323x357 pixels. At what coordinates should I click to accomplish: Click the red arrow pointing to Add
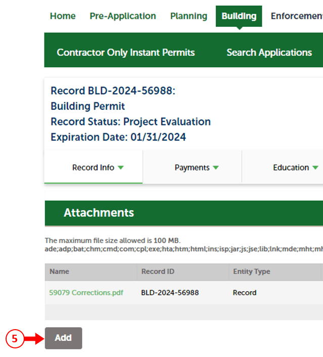pyautogui.click(x=34, y=338)
